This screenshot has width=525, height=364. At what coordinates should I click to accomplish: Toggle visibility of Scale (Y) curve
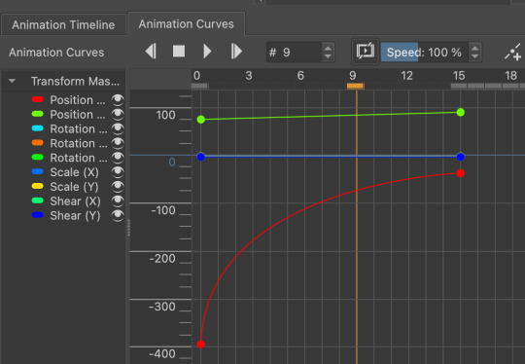[118, 186]
